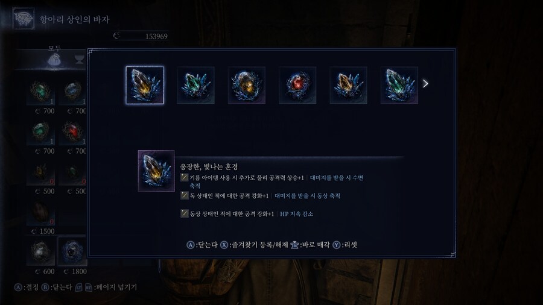543x305 pixels.
Task: Click the 즐겨찾기 등록/해제 favorite prompt
Action: click(254, 245)
